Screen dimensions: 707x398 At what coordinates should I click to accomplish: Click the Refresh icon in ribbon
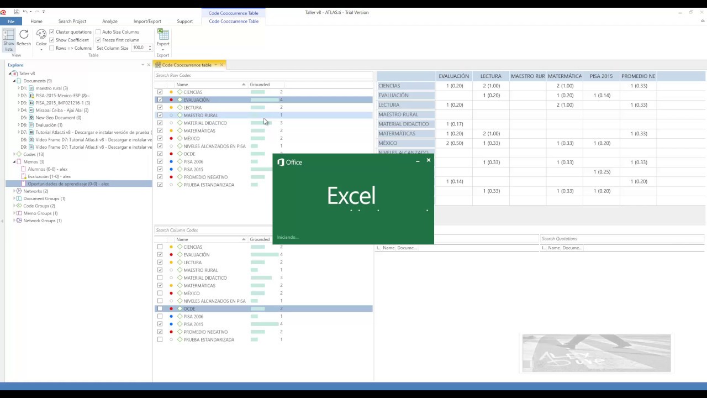point(24,34)
